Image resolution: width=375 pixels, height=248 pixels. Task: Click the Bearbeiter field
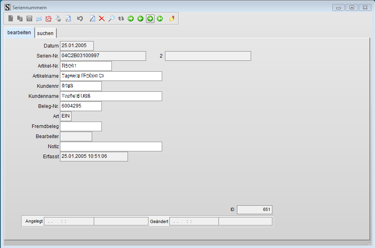76,136
